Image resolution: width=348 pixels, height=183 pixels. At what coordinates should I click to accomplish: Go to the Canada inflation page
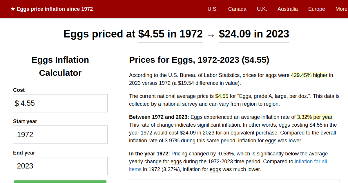(237, 9)
